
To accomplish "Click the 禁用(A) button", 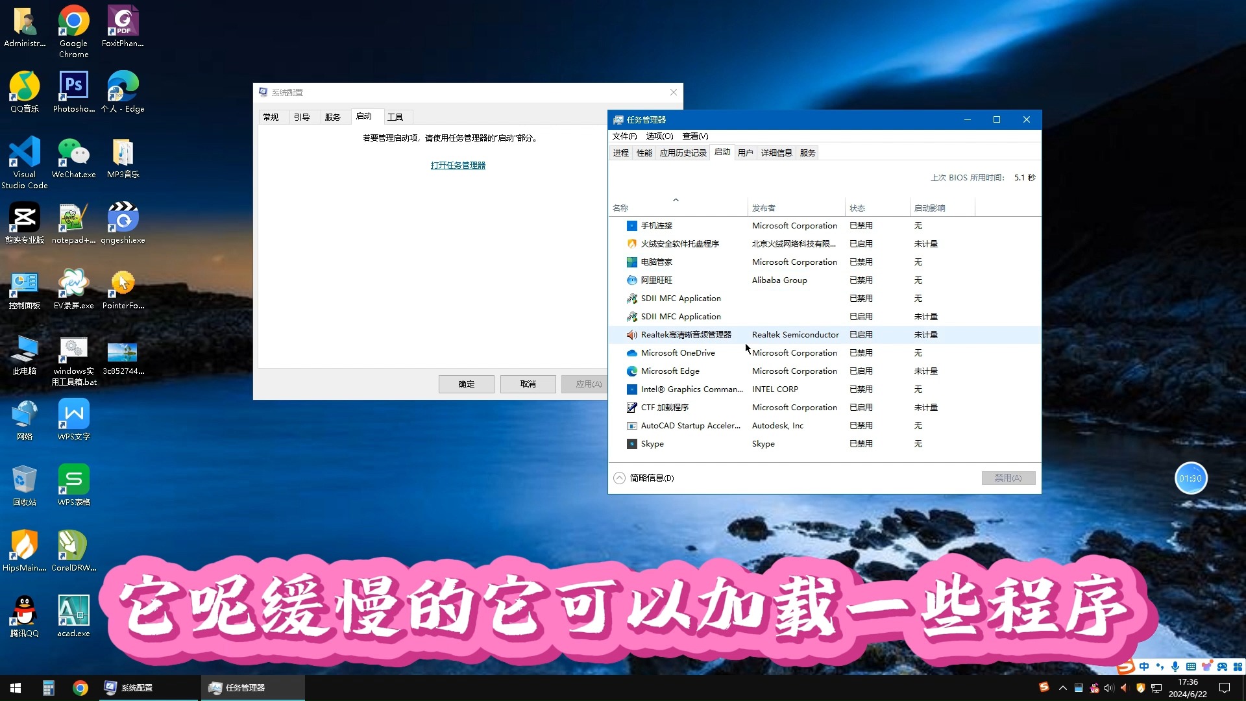I will (1008, 478).
